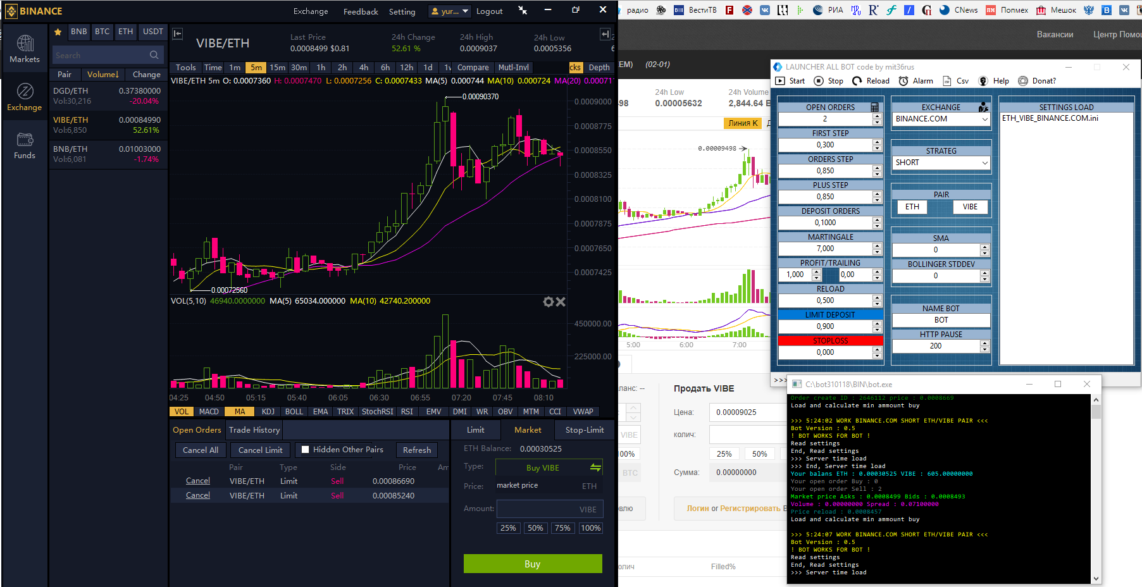1142x587 pixels.
Task: Set amount to 50% in Binance buy panel
Action: 535,528
